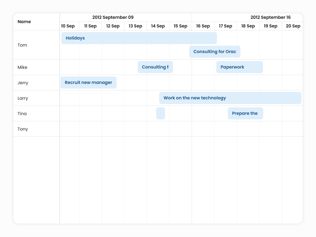Click the Mike resource name

tap(23, 67)
